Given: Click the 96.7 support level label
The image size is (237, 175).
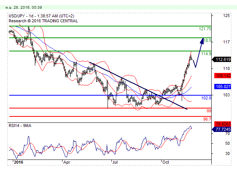Looking at the screenshot, I should [207, 119].
